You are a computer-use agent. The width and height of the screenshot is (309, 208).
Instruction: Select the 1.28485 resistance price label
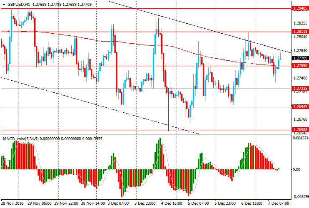click(x=300, y=8)
